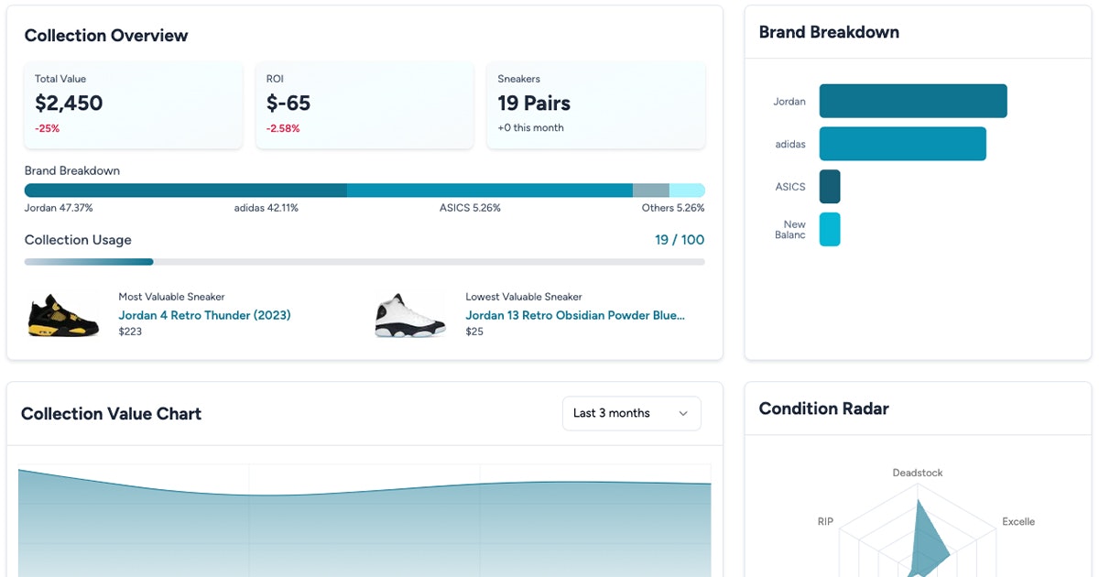Click the adidas bar in the Brand Breakdown chart

click(903, 144)
